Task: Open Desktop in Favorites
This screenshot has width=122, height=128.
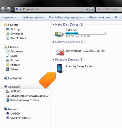Action: (x=15, y=29)
